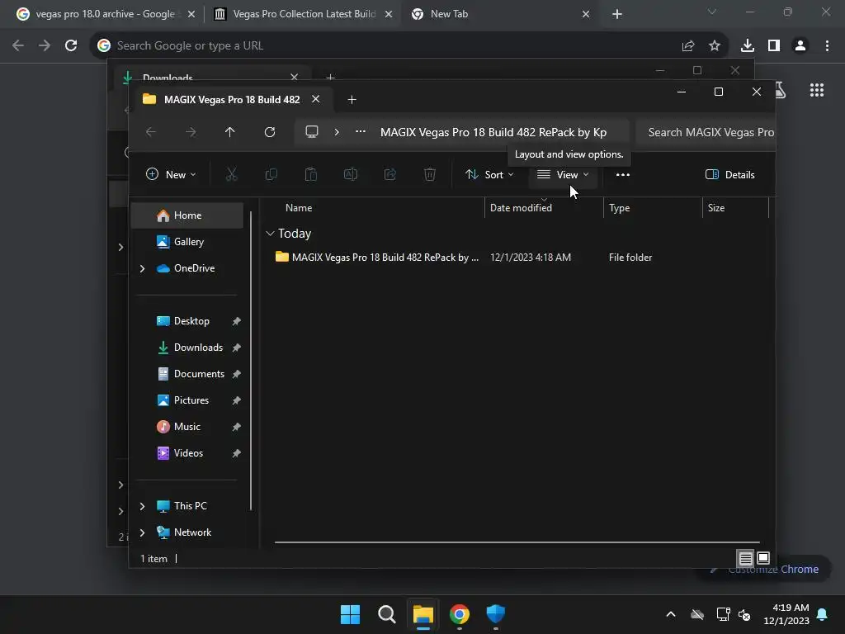Image resolution: width=845 pixels, height=634 pixels.
Task: Switch to Vegas Pro Collection Latest Build tab
Action: pos(304,14)
